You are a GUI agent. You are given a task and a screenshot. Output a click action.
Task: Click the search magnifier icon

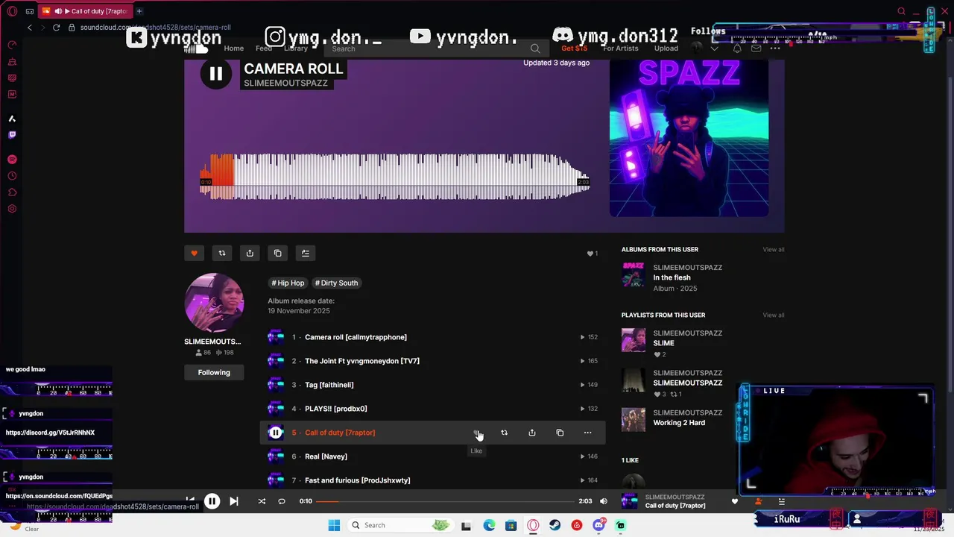click(x=535, y=48)
